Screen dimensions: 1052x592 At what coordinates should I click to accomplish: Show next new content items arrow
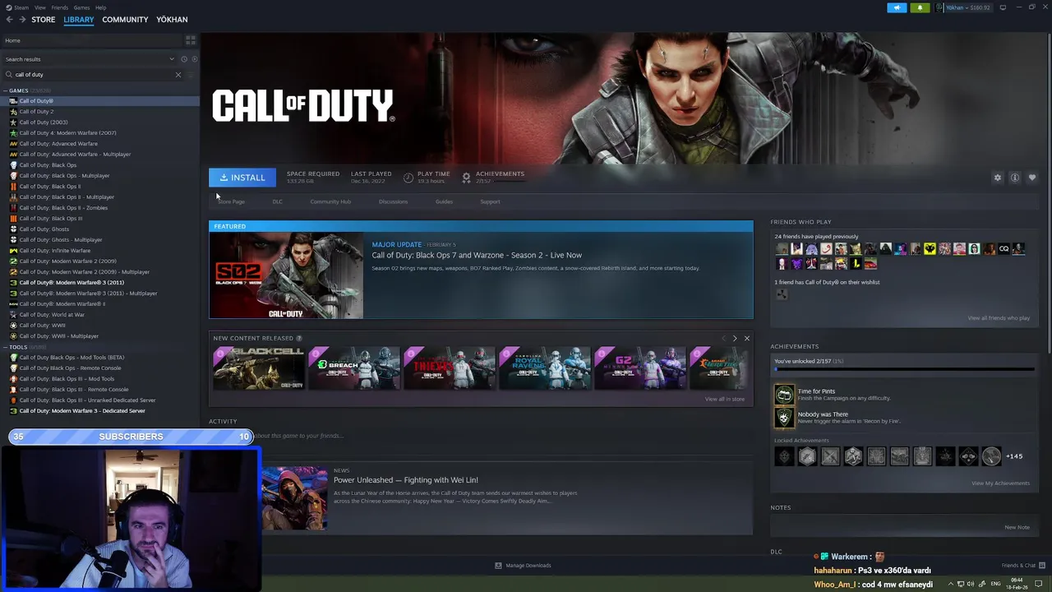pyautogui.click(x=735, y=338)
